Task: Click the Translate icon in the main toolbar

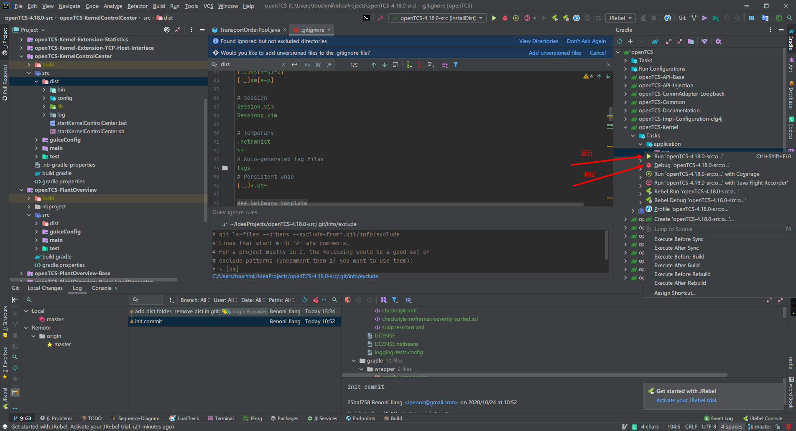Action: (x=765, y=18)
